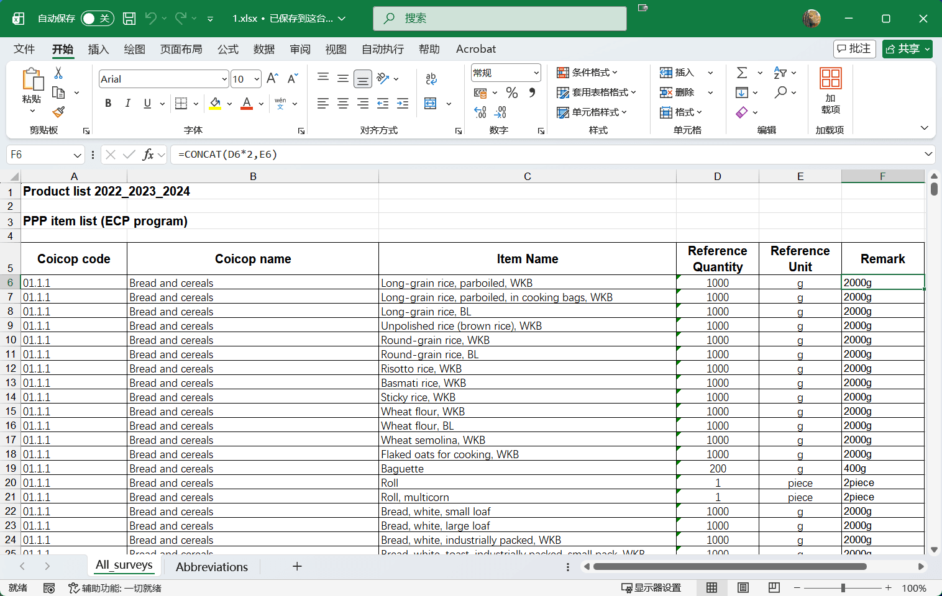Toggle italic formatting
942x596 pixels.
[128, 104]
